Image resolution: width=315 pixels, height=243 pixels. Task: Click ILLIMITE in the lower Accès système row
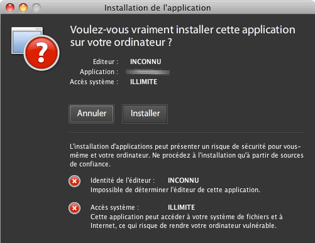181,207
